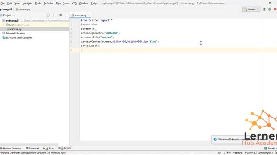
Task: Click the 'import time' code line
Action: (x=89, y=25)
